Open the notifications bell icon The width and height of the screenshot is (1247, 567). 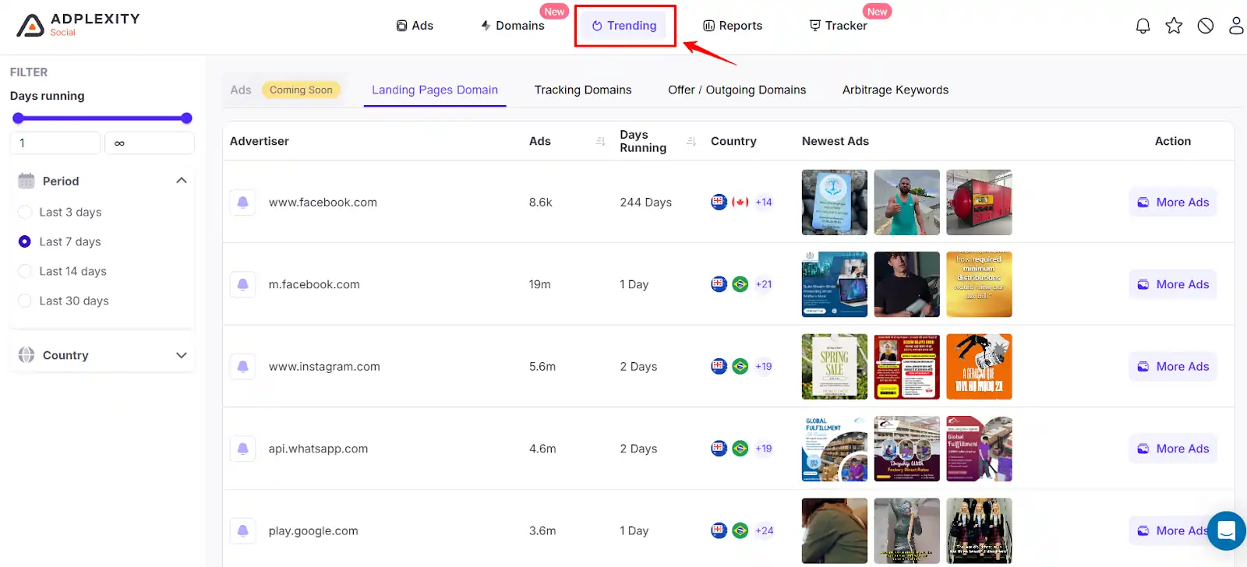[x=1143, y=26]
